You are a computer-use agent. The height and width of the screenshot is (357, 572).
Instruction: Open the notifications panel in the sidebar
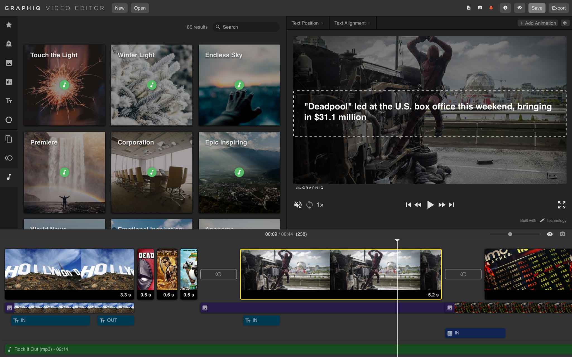[x=9, y=44]
